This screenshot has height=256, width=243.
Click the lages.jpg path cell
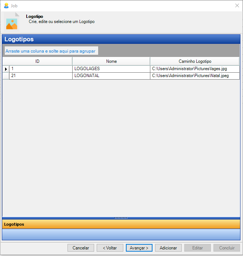194,69
